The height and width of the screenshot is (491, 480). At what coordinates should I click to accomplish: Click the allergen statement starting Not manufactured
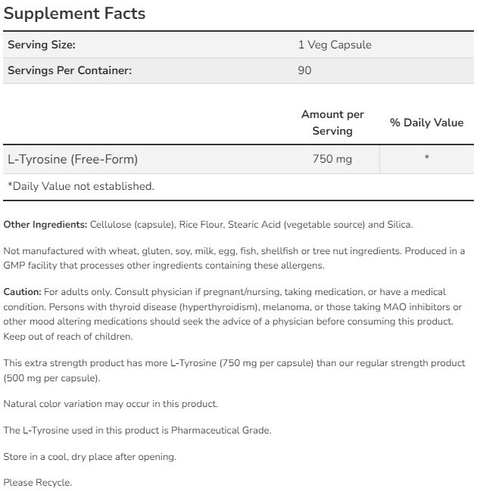tap(234, 258)
